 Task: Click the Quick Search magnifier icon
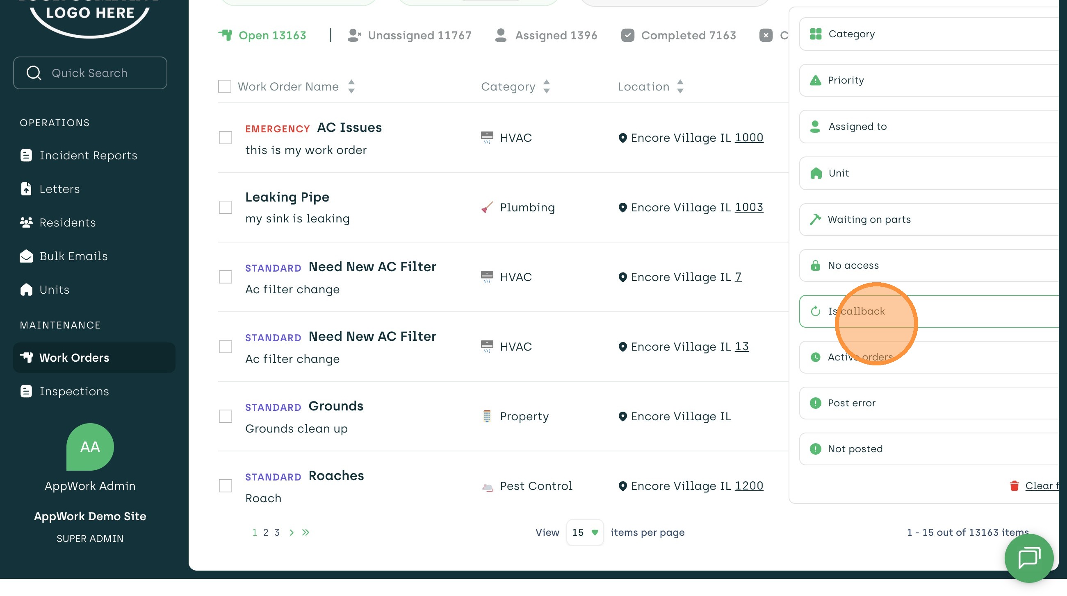click(x=34, y=73)
